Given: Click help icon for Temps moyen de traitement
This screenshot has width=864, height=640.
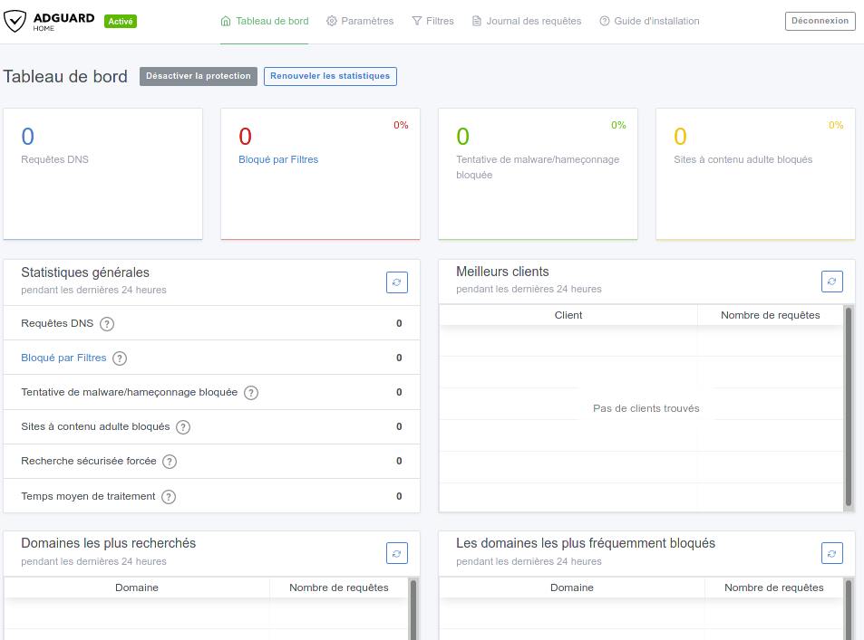Looking at the screenshot, I should 169,497.
